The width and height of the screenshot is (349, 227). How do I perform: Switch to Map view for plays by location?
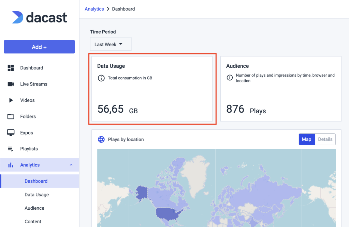pos(306,139)
